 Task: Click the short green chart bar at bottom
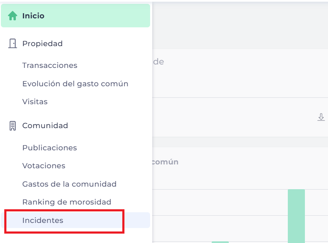[x=220, y=242]
